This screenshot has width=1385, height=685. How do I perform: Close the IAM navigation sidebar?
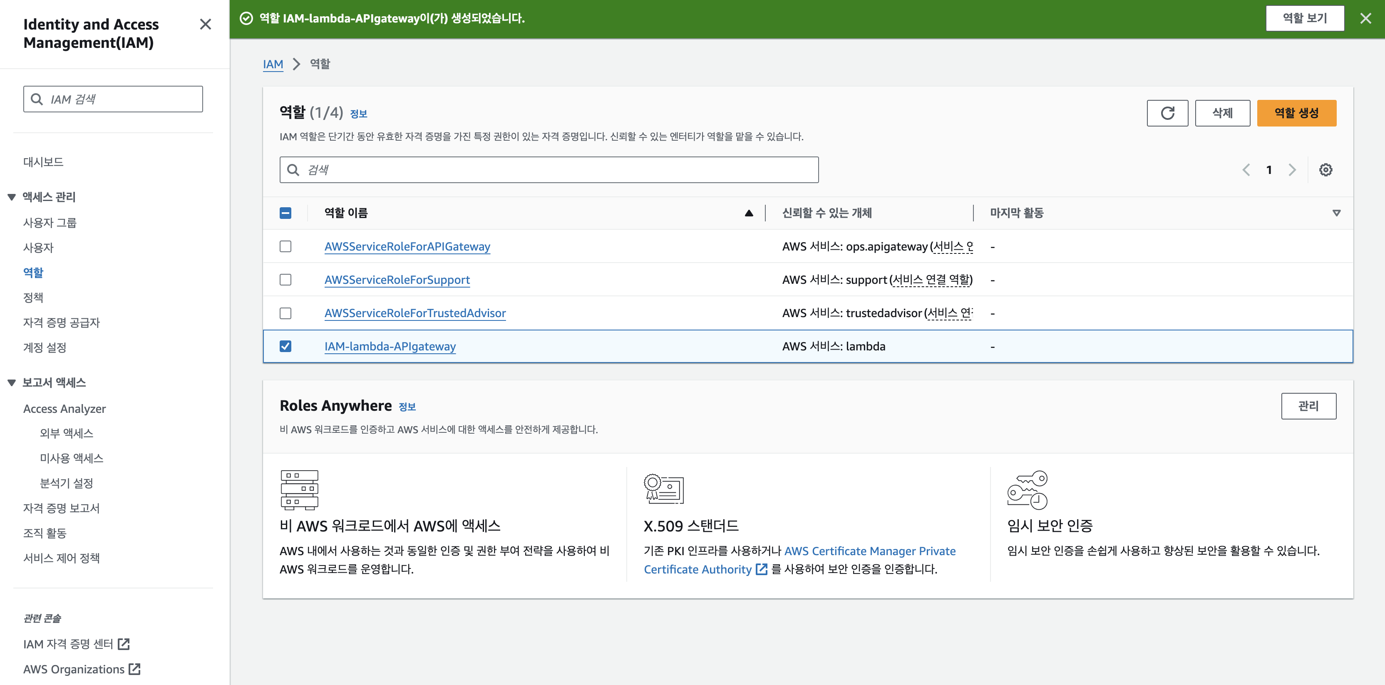point(205,24)
